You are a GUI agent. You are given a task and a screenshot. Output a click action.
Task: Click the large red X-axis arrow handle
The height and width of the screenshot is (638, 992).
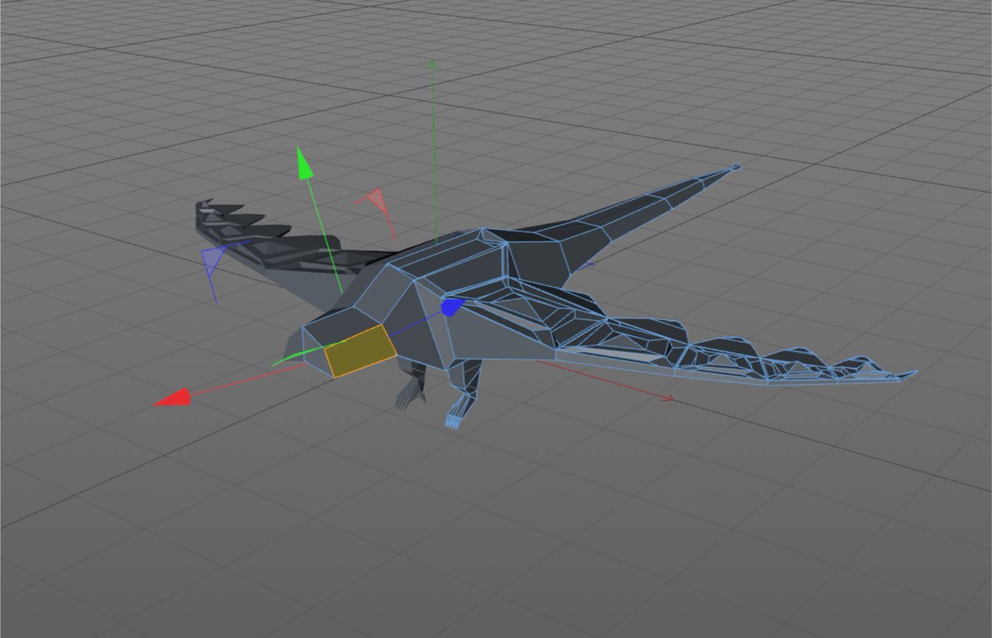coord(174,398)
